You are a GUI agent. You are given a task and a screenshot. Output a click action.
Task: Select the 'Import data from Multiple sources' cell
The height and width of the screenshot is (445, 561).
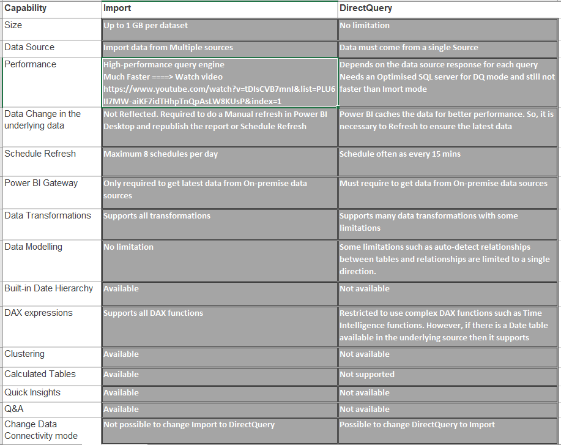pos(219,48)
